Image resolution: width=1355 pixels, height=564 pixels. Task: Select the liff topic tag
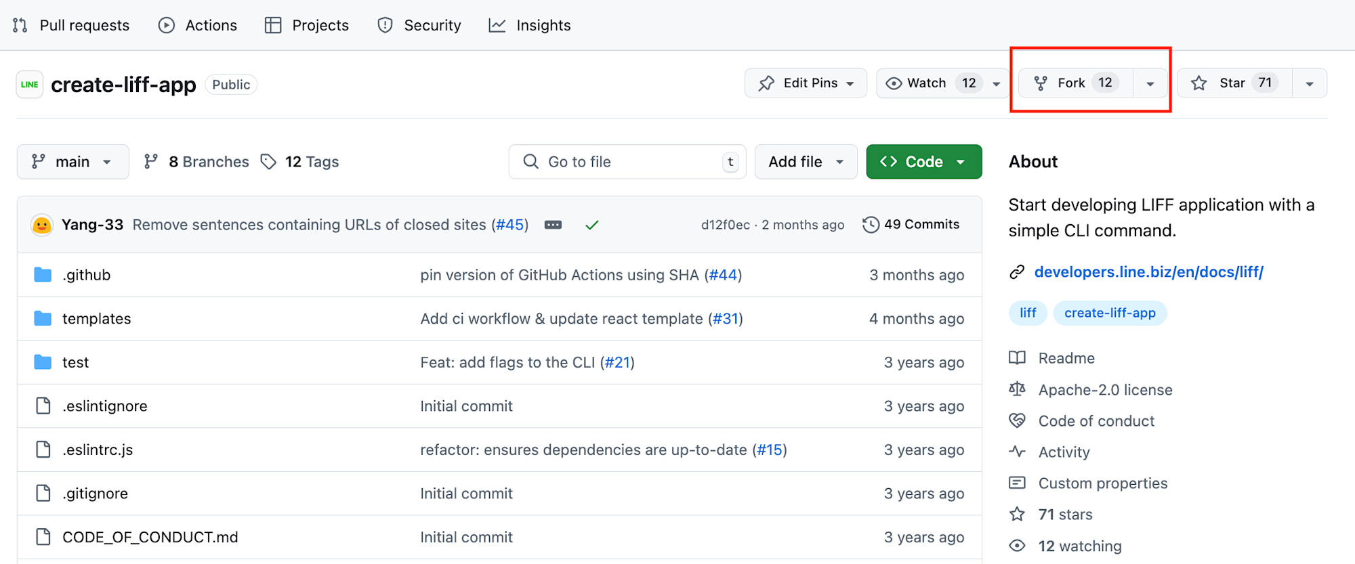point(1028,313)
